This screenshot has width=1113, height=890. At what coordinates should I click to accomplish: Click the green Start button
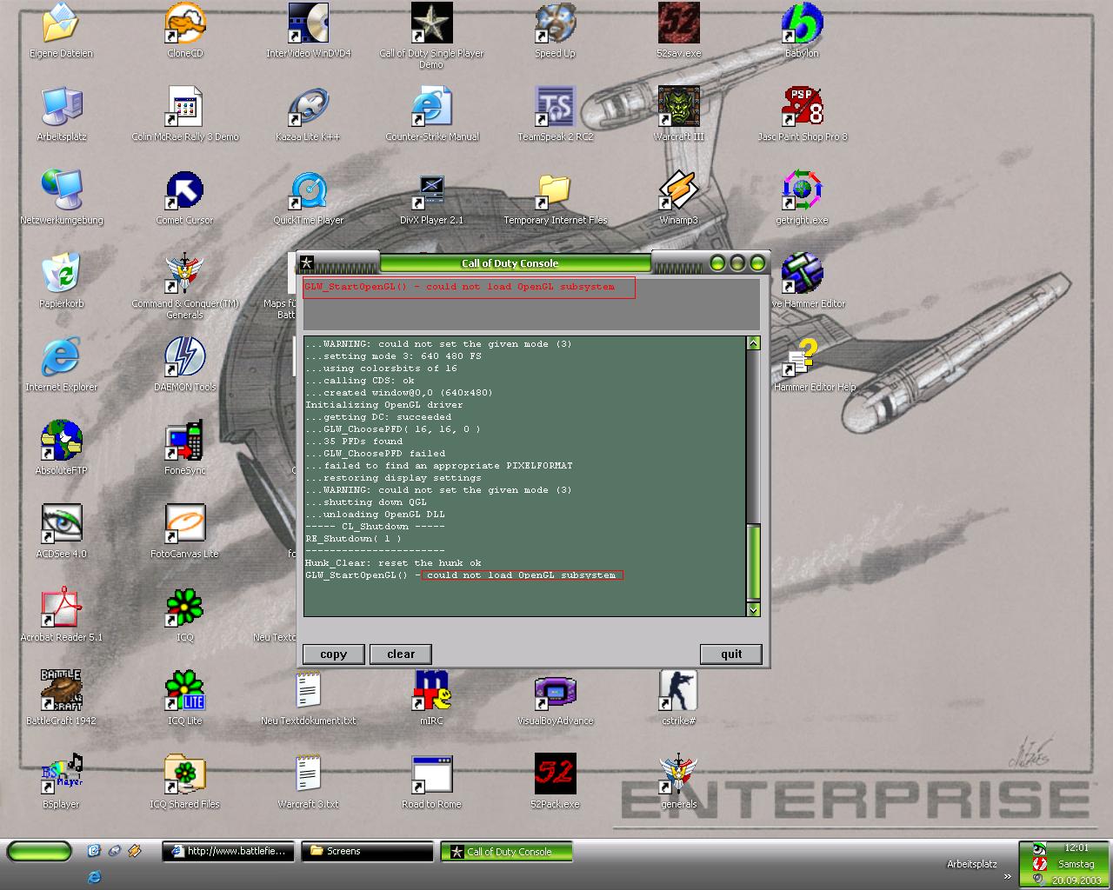pos(39,852)
